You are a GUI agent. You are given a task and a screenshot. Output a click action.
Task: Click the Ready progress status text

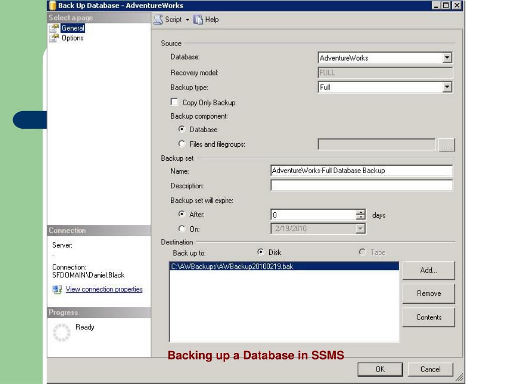pos(85,327)
